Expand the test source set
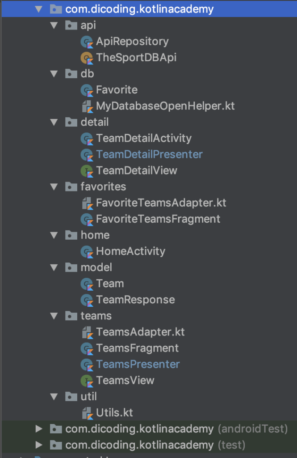Viewport: 297px width, 458px height. 39,445
